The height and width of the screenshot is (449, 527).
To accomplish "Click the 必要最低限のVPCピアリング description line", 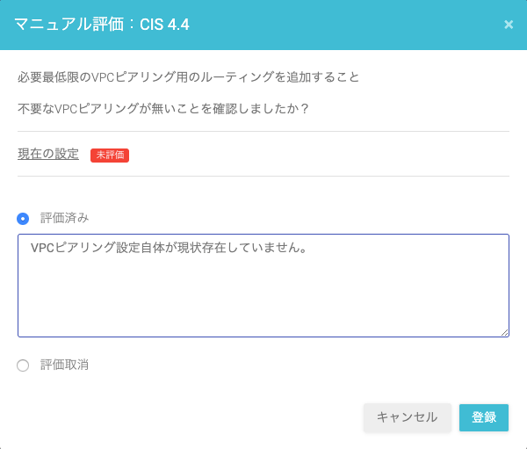I will pyautogui.click(x=189, y=77).
